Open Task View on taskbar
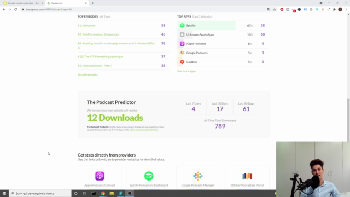 85,193
